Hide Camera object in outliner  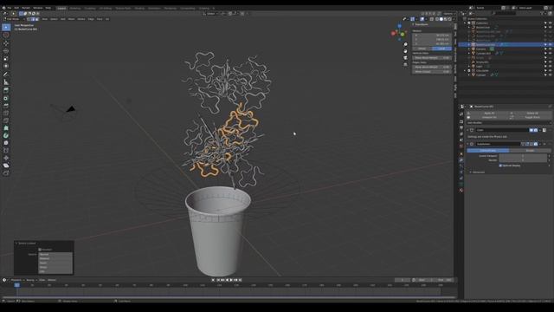coord(551,49)
